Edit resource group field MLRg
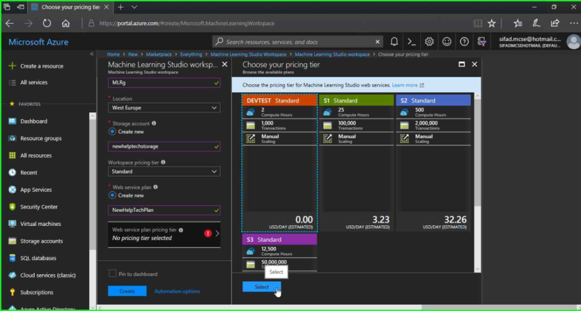Image resolution: width=581 pixels, height=311 pixels. (164, 83)
